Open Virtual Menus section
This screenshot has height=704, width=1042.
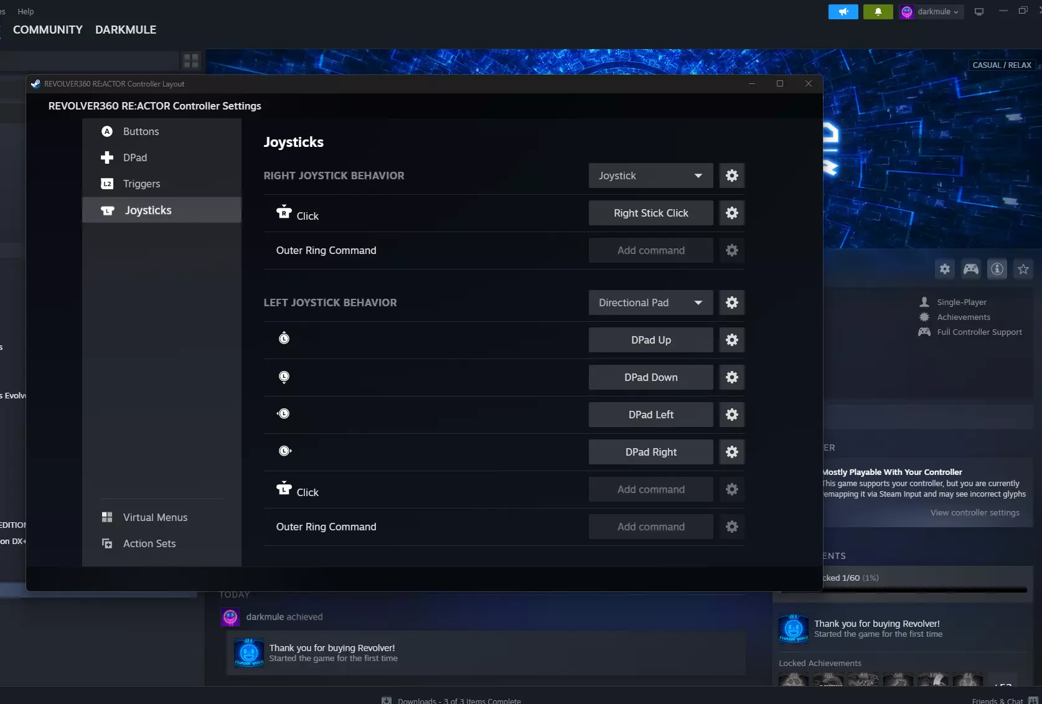(x=162, y=517)
